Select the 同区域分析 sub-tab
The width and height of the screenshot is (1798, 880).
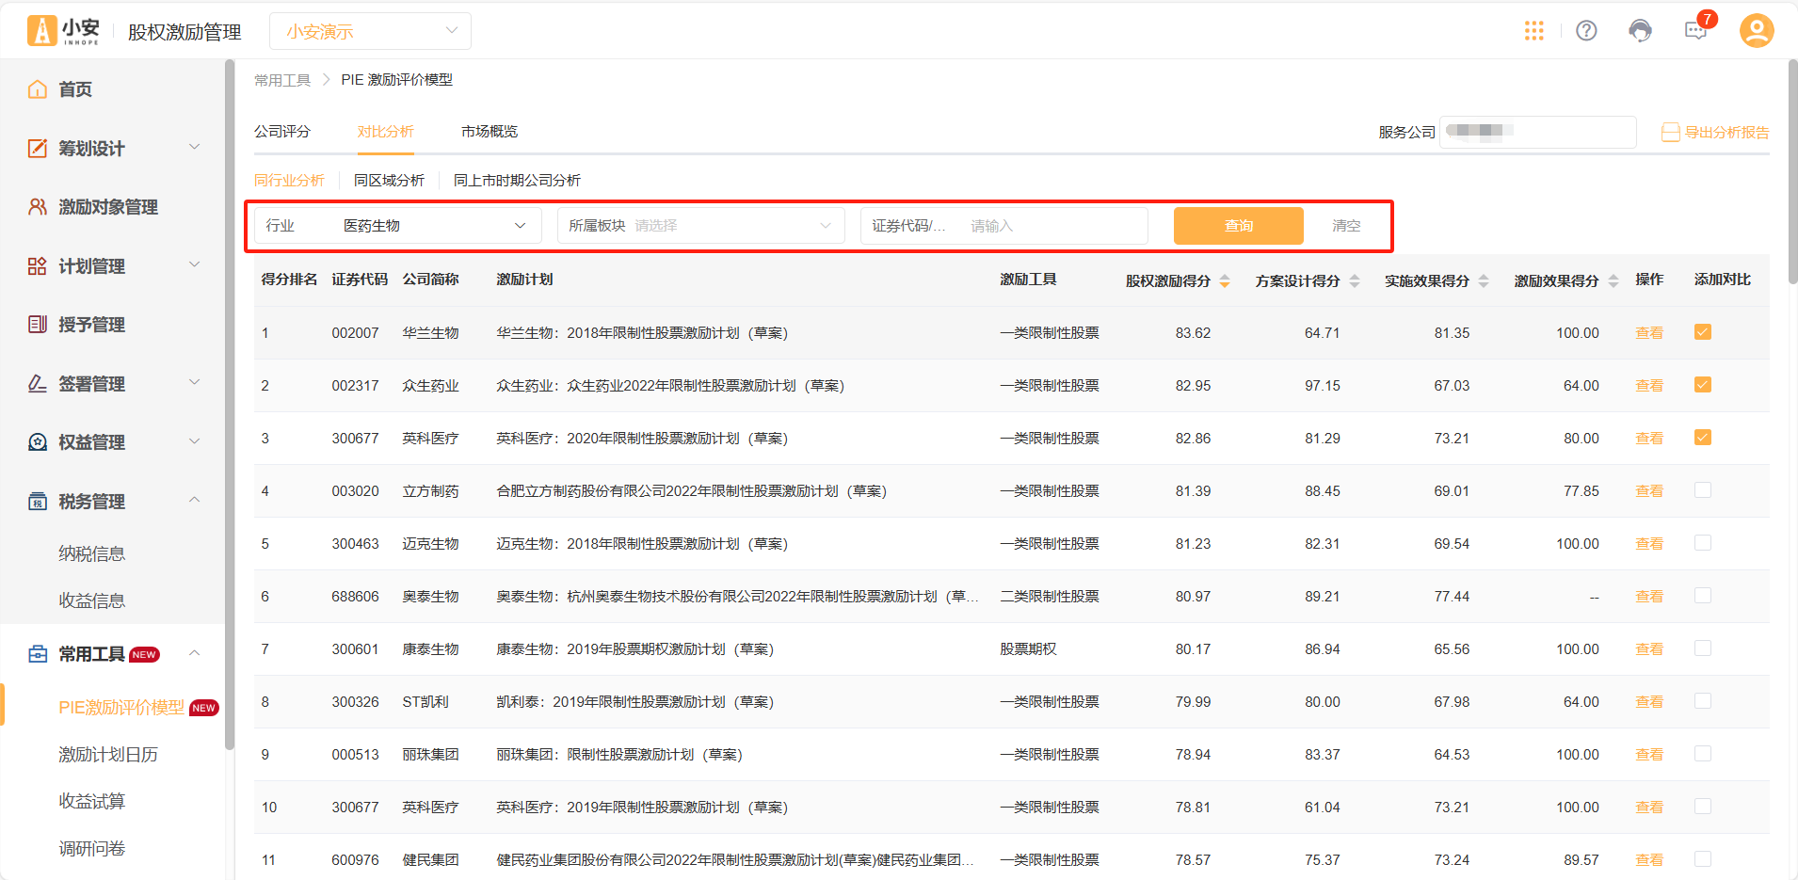pyautogui.click(x=389, y=181)
